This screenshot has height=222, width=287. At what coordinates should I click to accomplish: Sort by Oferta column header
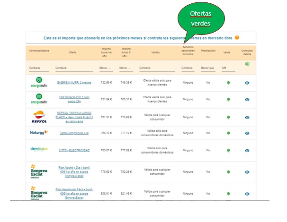tap(72, 52)
